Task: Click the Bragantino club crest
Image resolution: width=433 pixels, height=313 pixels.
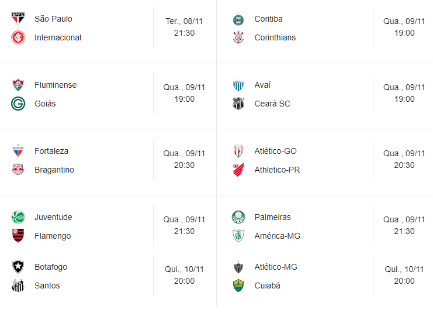Action: coord(18,170)
